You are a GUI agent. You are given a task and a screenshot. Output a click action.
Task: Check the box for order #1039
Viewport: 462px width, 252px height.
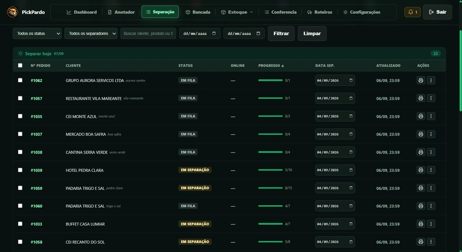[x=20, y=170]
